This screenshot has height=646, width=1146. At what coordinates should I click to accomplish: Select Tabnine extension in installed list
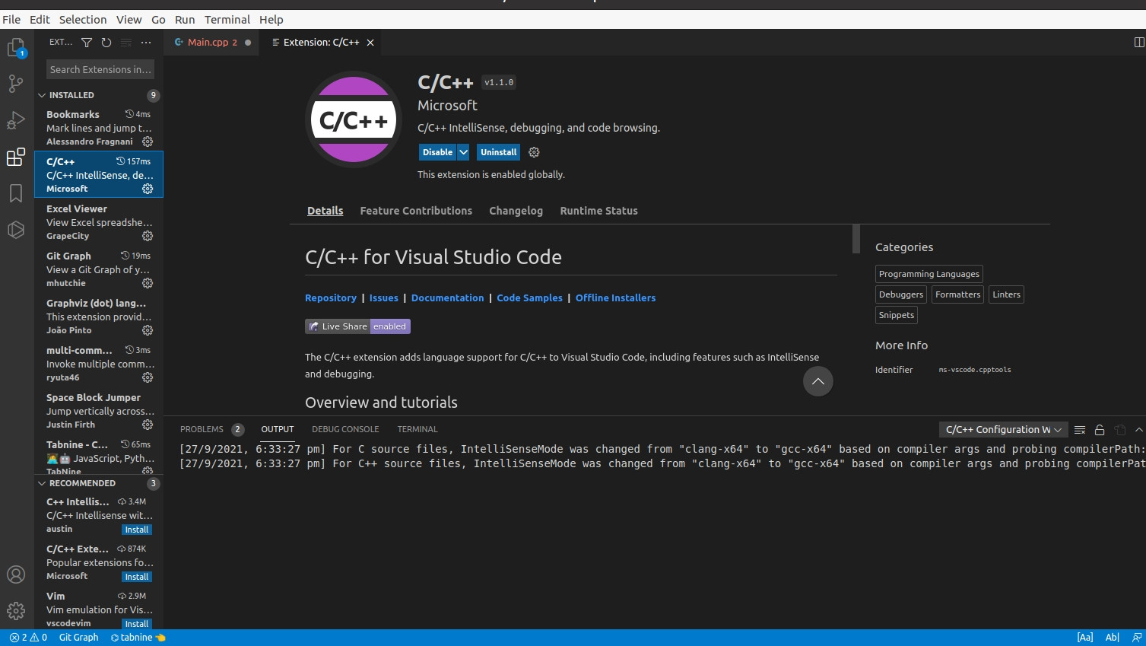99,455
